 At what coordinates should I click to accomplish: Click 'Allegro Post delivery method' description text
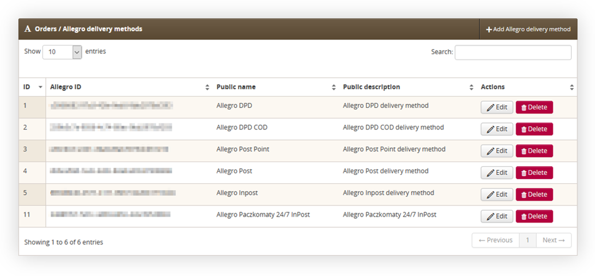tap(386, 171)
